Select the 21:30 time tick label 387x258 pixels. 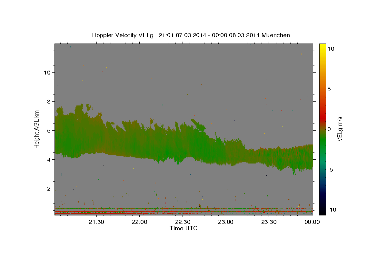pos(96,222)
